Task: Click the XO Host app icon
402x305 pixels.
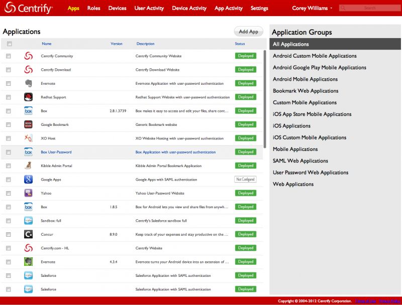Action: tap(29, 138)
